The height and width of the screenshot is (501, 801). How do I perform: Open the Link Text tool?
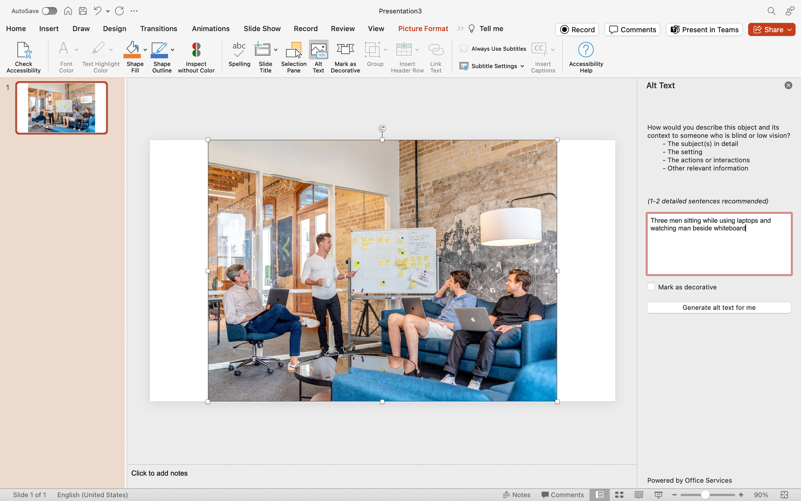[436, 57]
